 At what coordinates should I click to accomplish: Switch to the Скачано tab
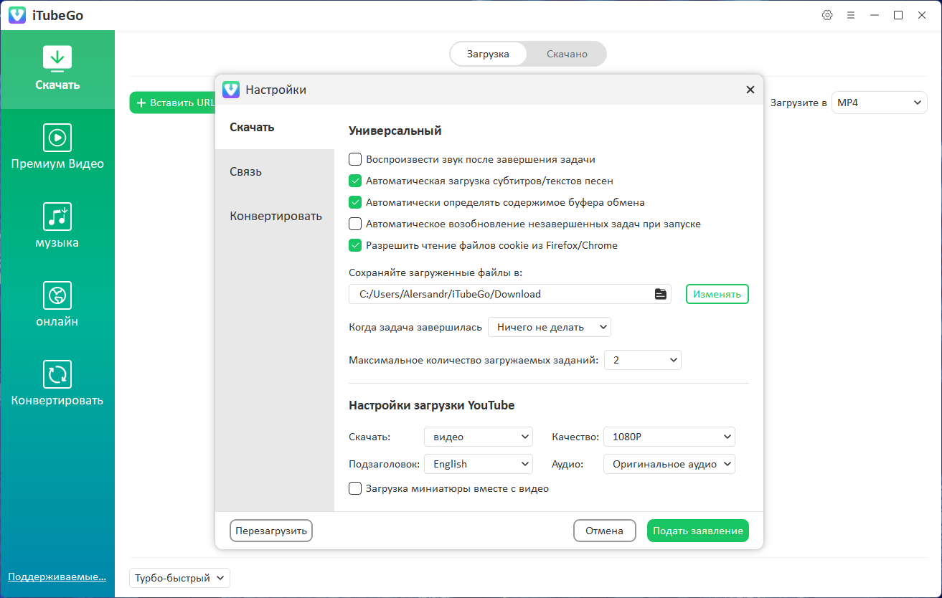(x=567, y=54)
